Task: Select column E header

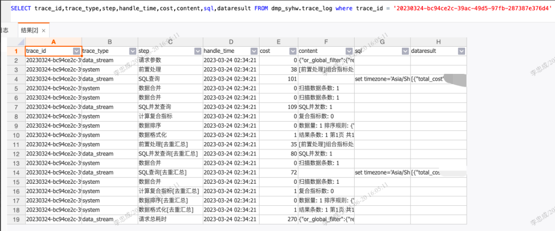Action: pyautogui.click(x=278, y=42)
